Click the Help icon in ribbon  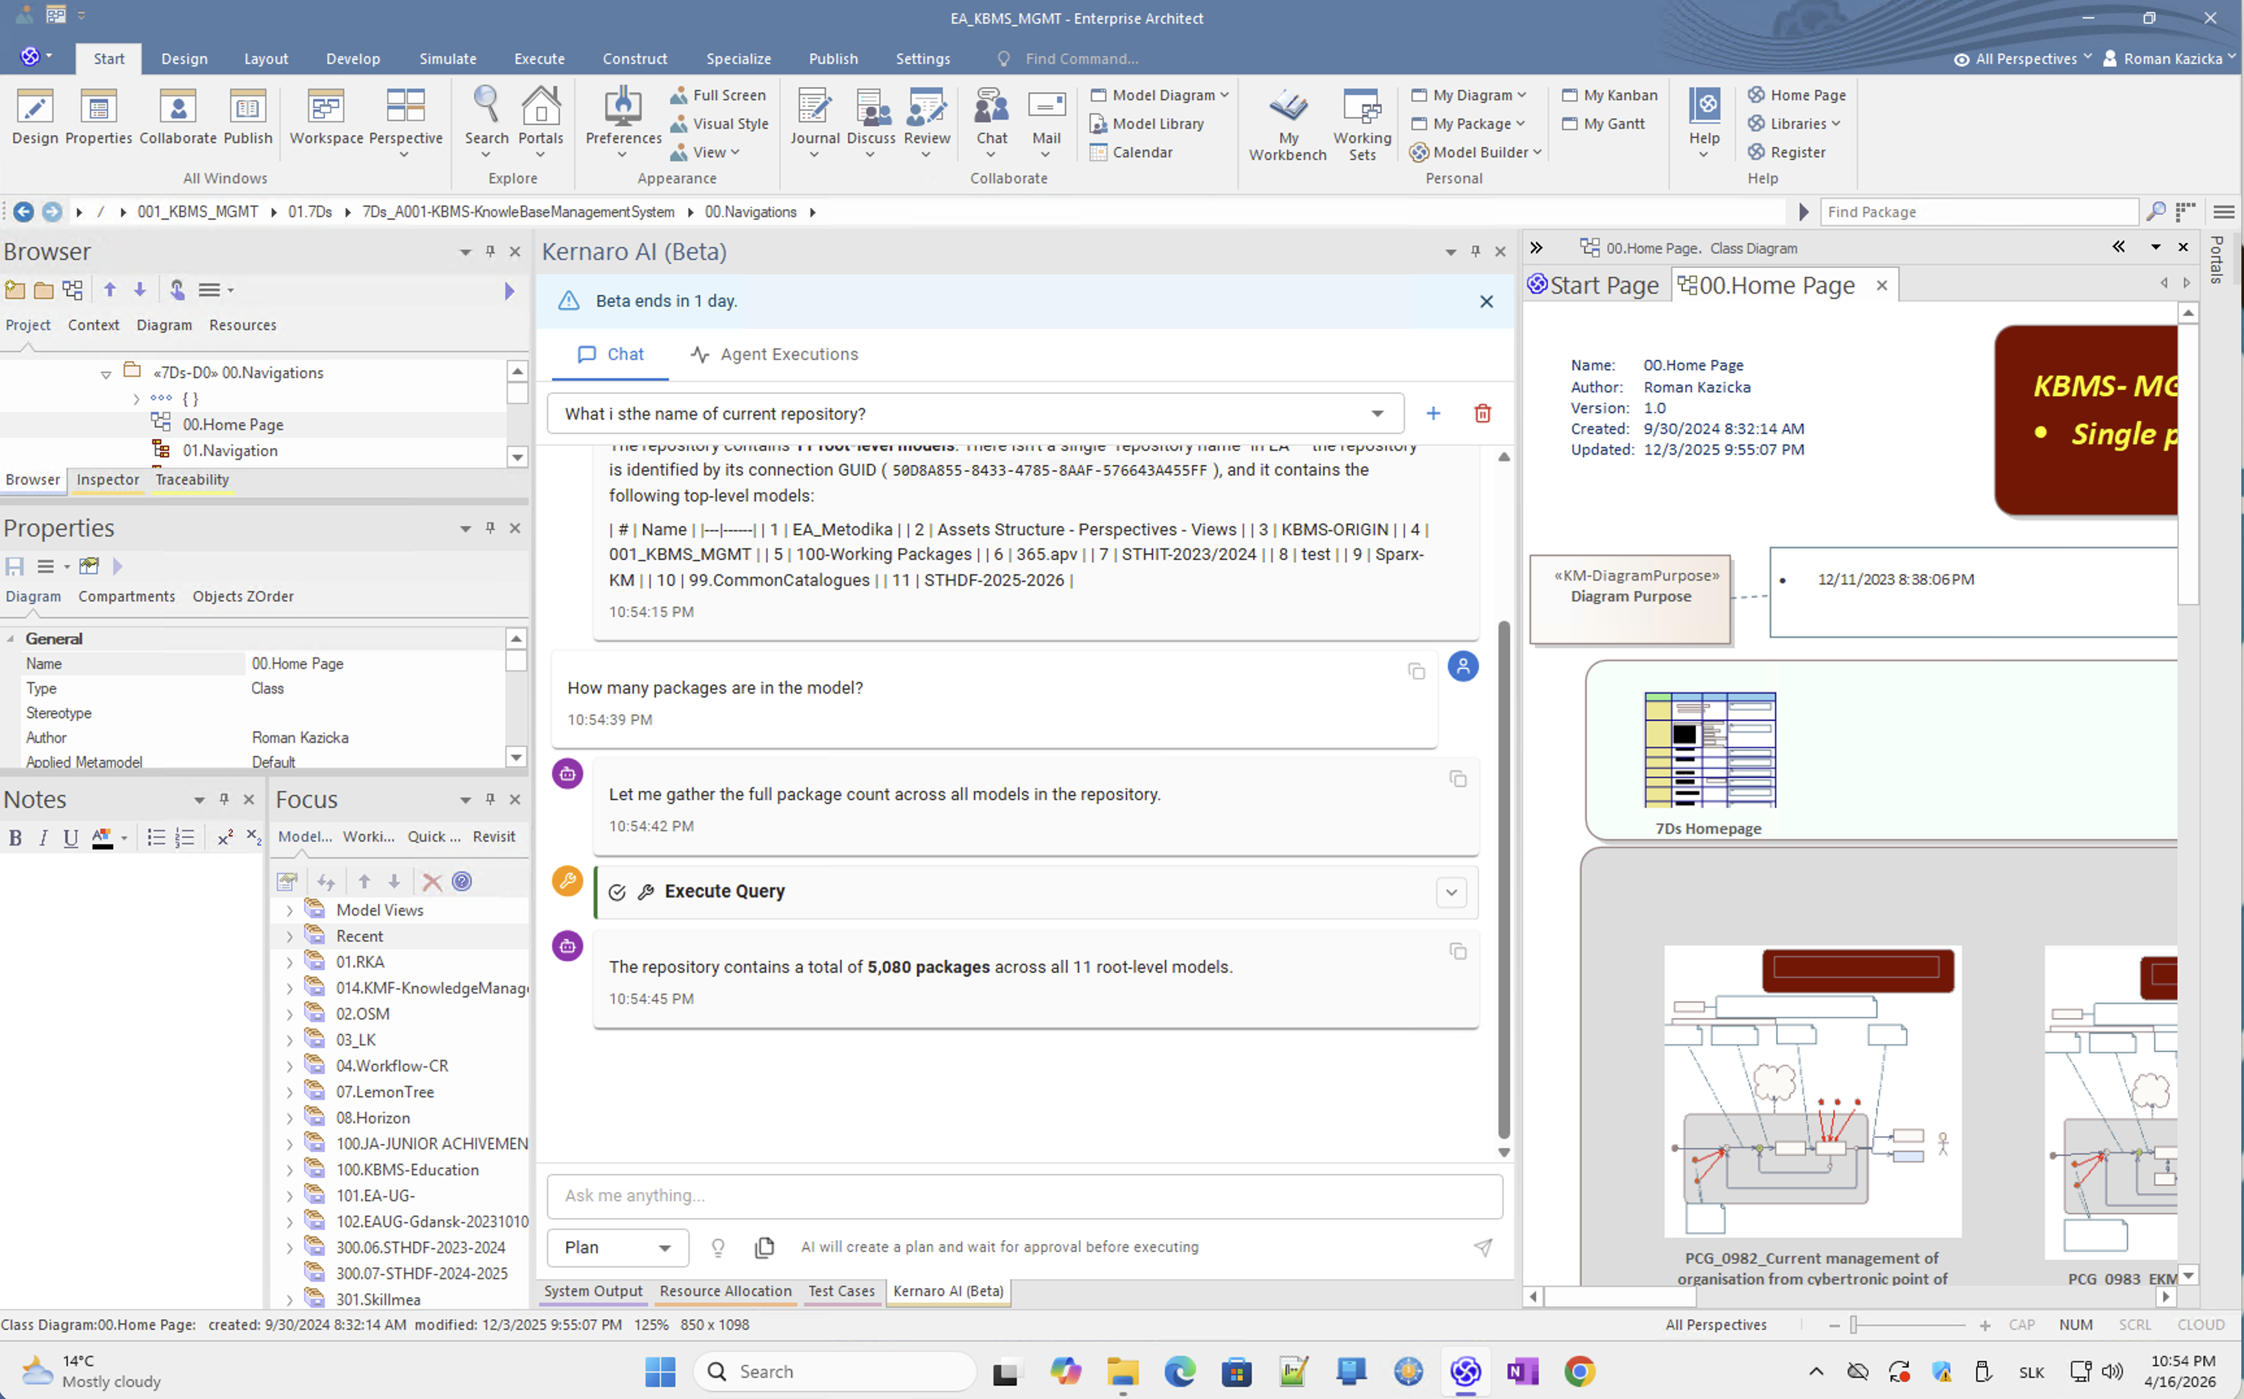[1704, 120]
